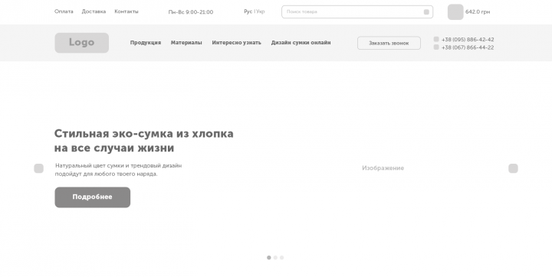Open the Контакты link
The width and height of the screenshot is (552, 277).
[x=127, y=11]
